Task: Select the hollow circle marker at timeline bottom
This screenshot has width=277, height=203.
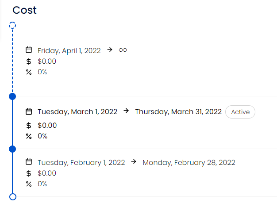Action: coord(13,197)
